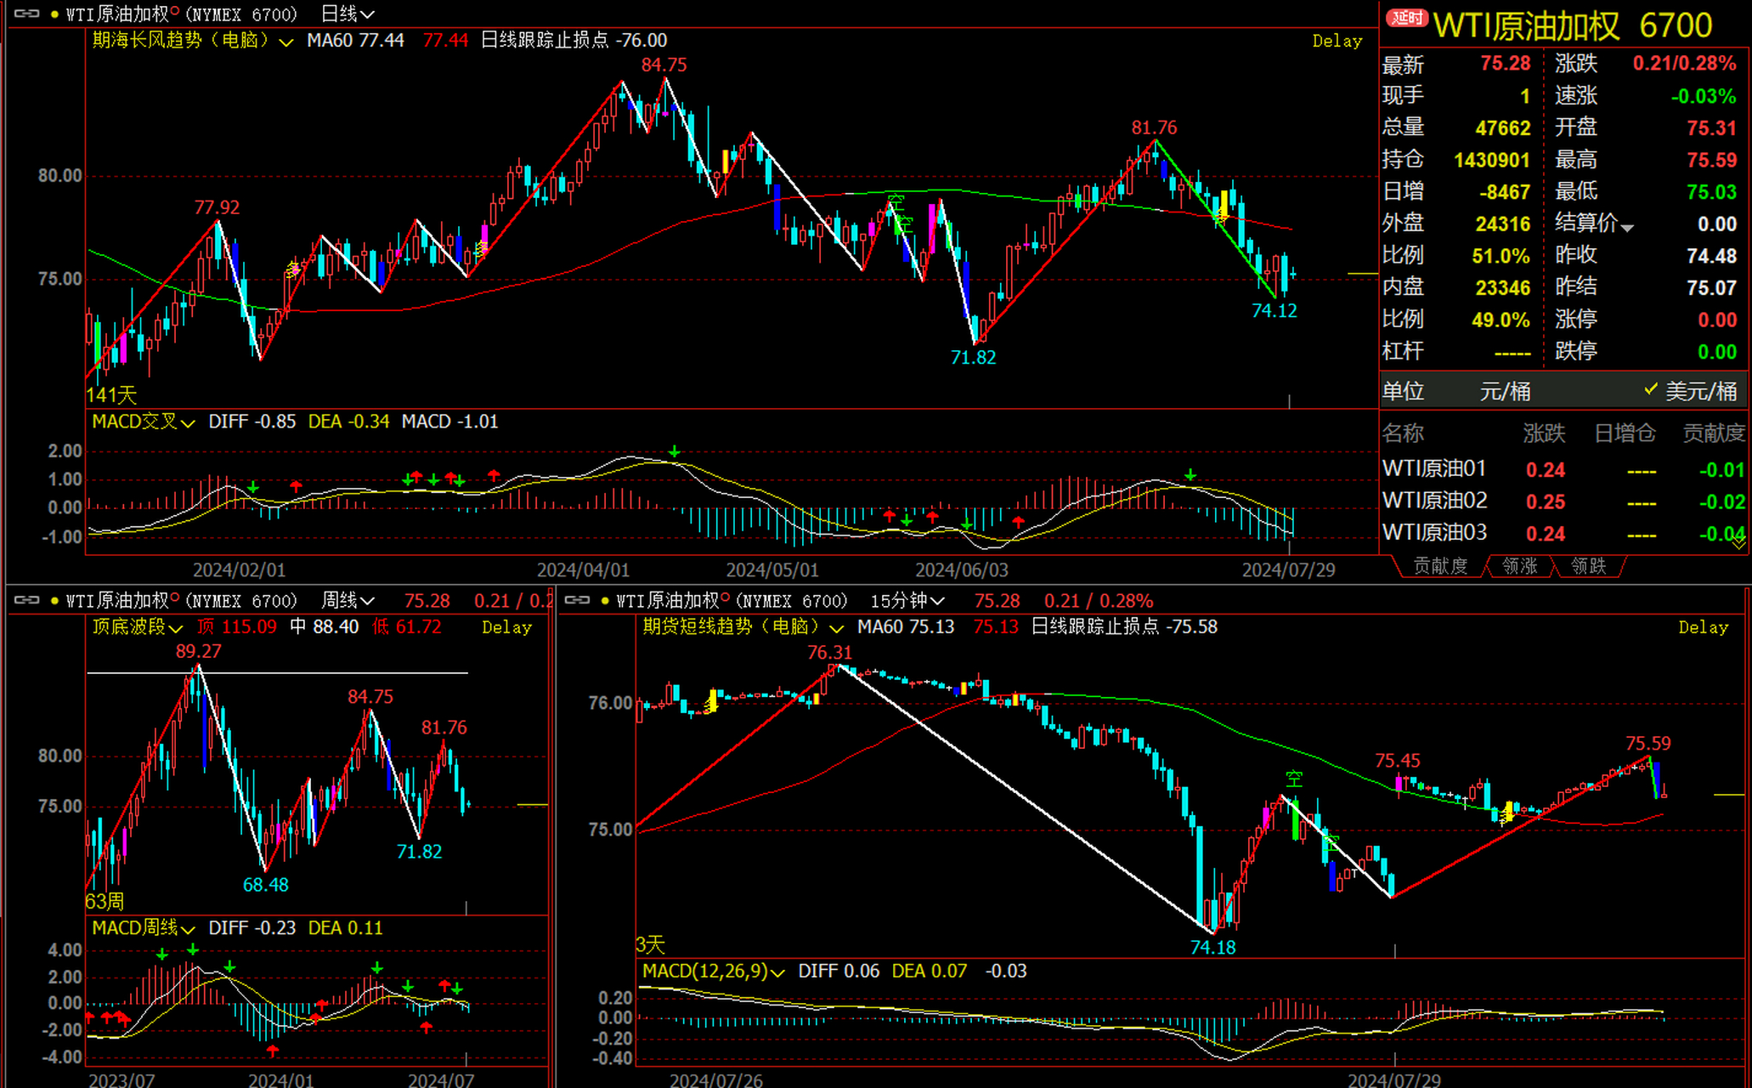Click the green arrow above the April MACD peak on the daily chart
The width and height of the screenshot is (1752, 1088).
[674, 451]
